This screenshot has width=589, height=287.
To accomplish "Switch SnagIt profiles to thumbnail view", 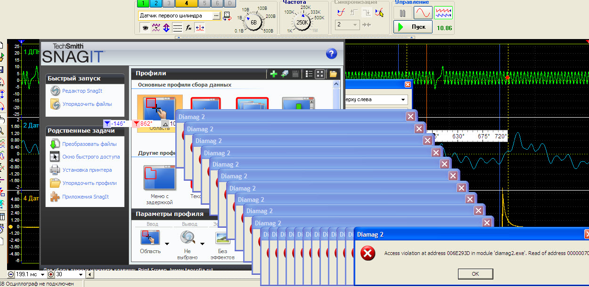I will [x=320, y=73].
